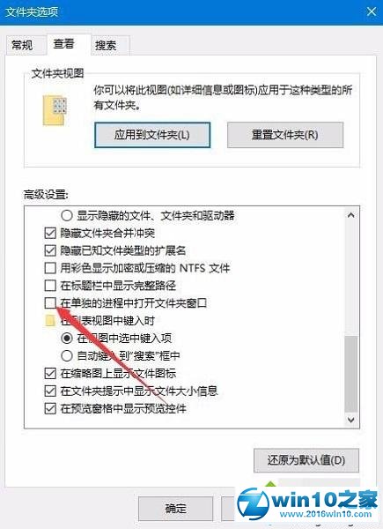Uncheck 隐藏已知文件类型的扩展名
This screenshot has height=529, width=383.
click(x=50, y=250)
